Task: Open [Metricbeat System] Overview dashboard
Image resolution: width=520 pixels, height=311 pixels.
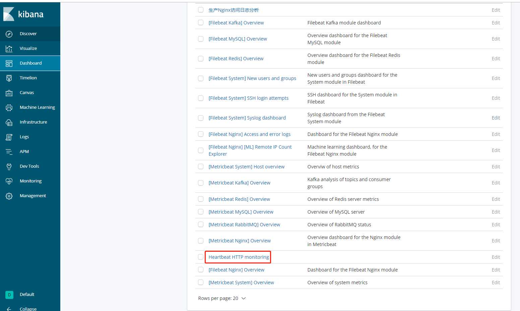Action: 241,283
